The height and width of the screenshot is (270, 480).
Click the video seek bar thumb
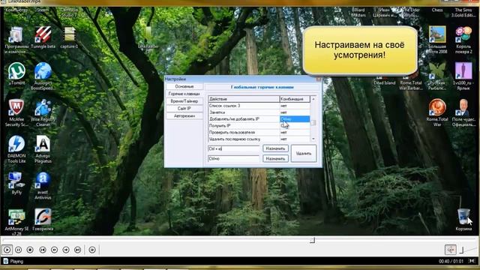tap(312, 240)
